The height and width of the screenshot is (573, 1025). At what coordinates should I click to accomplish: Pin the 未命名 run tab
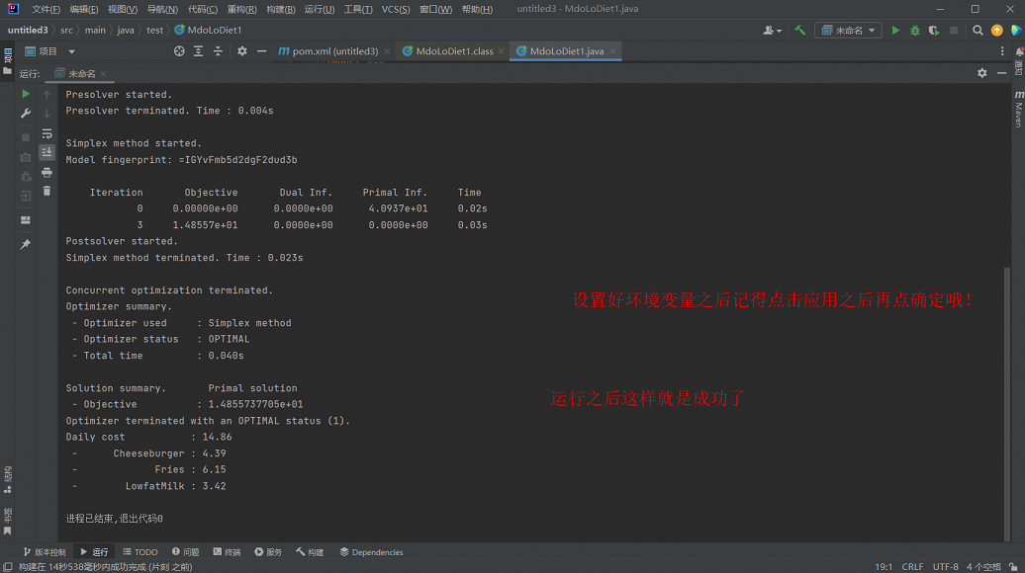25,243
